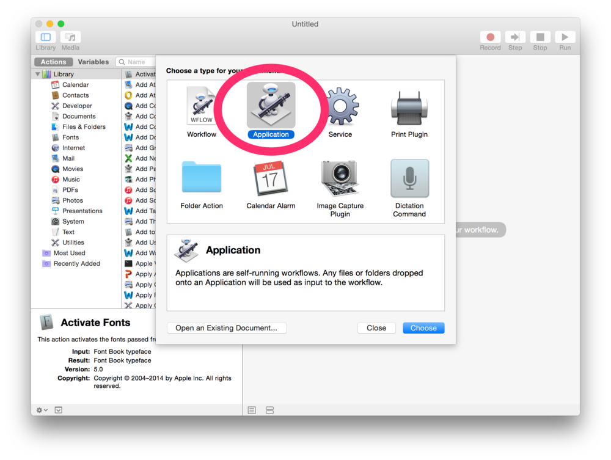Click the Name search field
Screen dimensions: 611x460
pyautogui.click(x=136, y=62)
